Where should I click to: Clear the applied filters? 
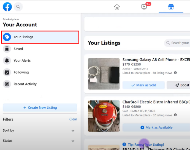point(73,119)
